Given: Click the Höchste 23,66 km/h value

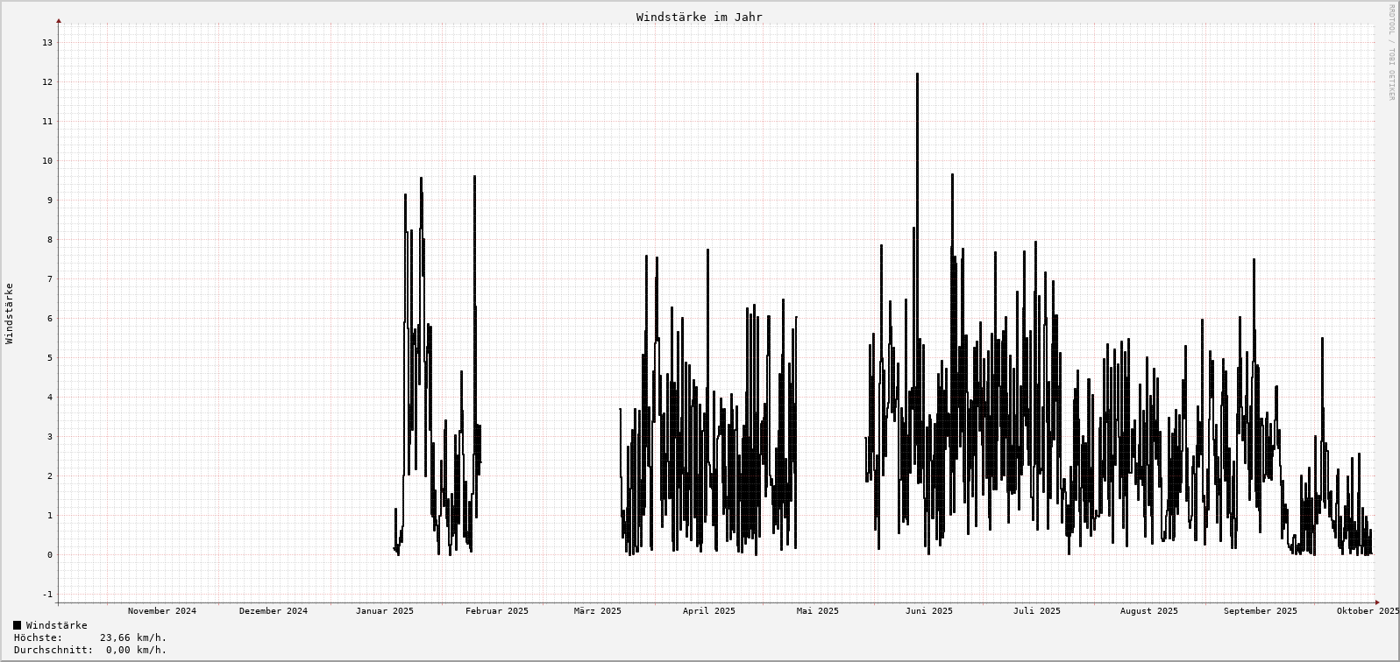Looking at the screenshot, I should (132, 637).
